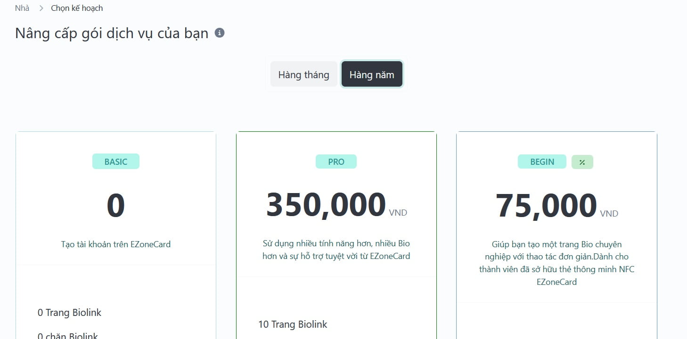Click the PRO plan description text

tap(336, 250)
